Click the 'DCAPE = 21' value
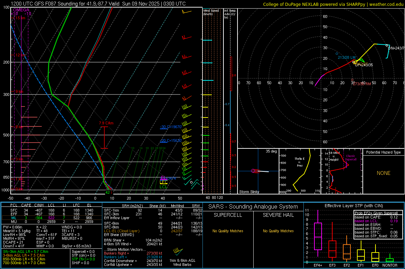 pyautogui.click(x=13, y=242)
